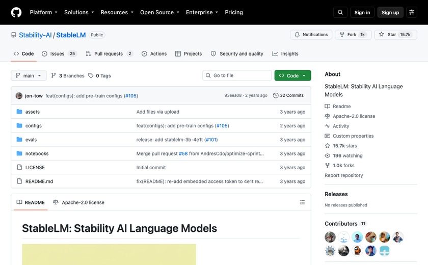Viewport: 428px width, 265px height.
Task: Click the Rick Sanchez contributor avatar
Action: point(330,251)
